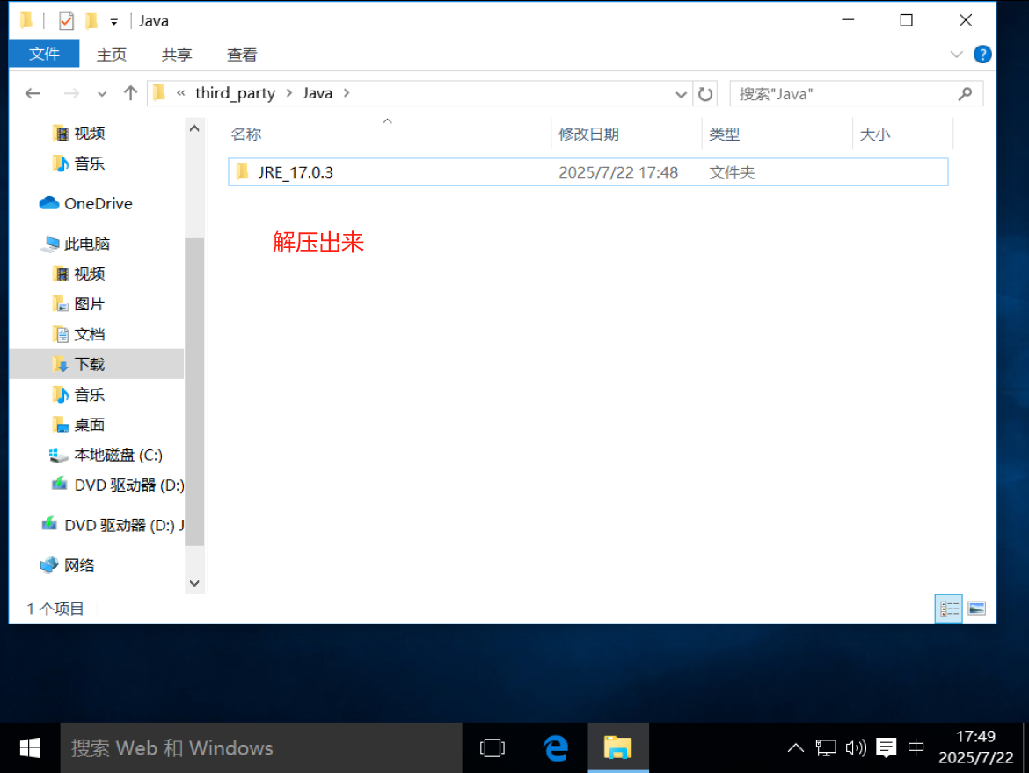Click the 搜索 Web 和 Windows taskbar box
The width and height of the screenshot is (1029, 773).
261,748
